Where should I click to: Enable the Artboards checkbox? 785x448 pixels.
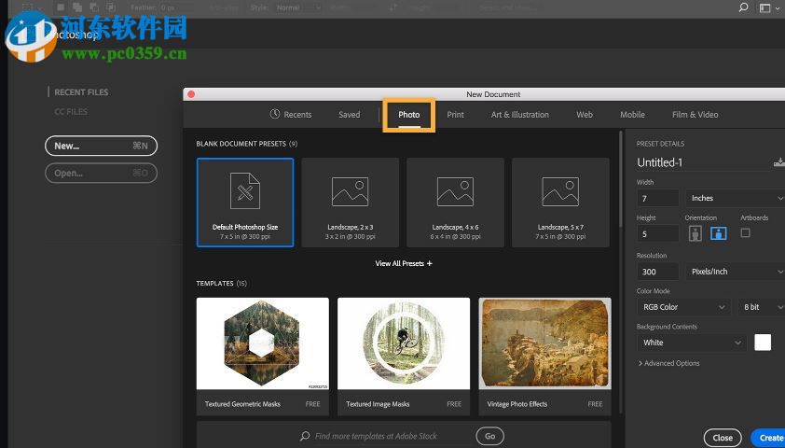tap(745, 232)
